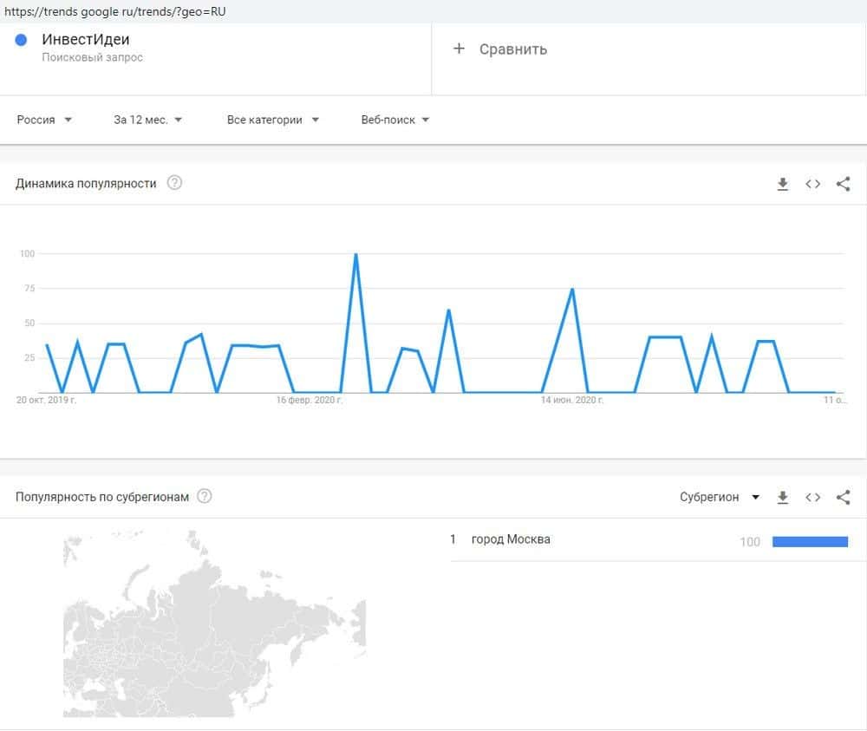Download the Динамика популярности chart data
This screenshot has width=867, height=731.
783,184
